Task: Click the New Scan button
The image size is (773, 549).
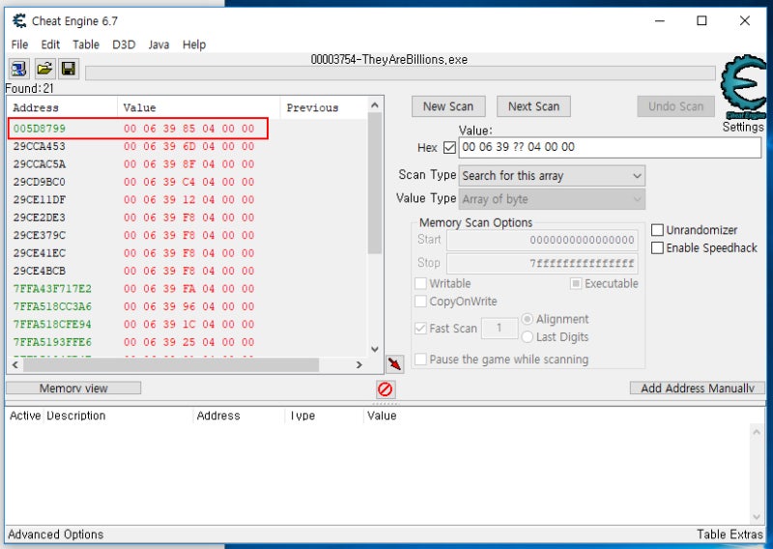Action: click(x=448, y=106)
